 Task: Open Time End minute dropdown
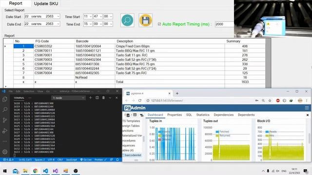(x=101, y=24)
